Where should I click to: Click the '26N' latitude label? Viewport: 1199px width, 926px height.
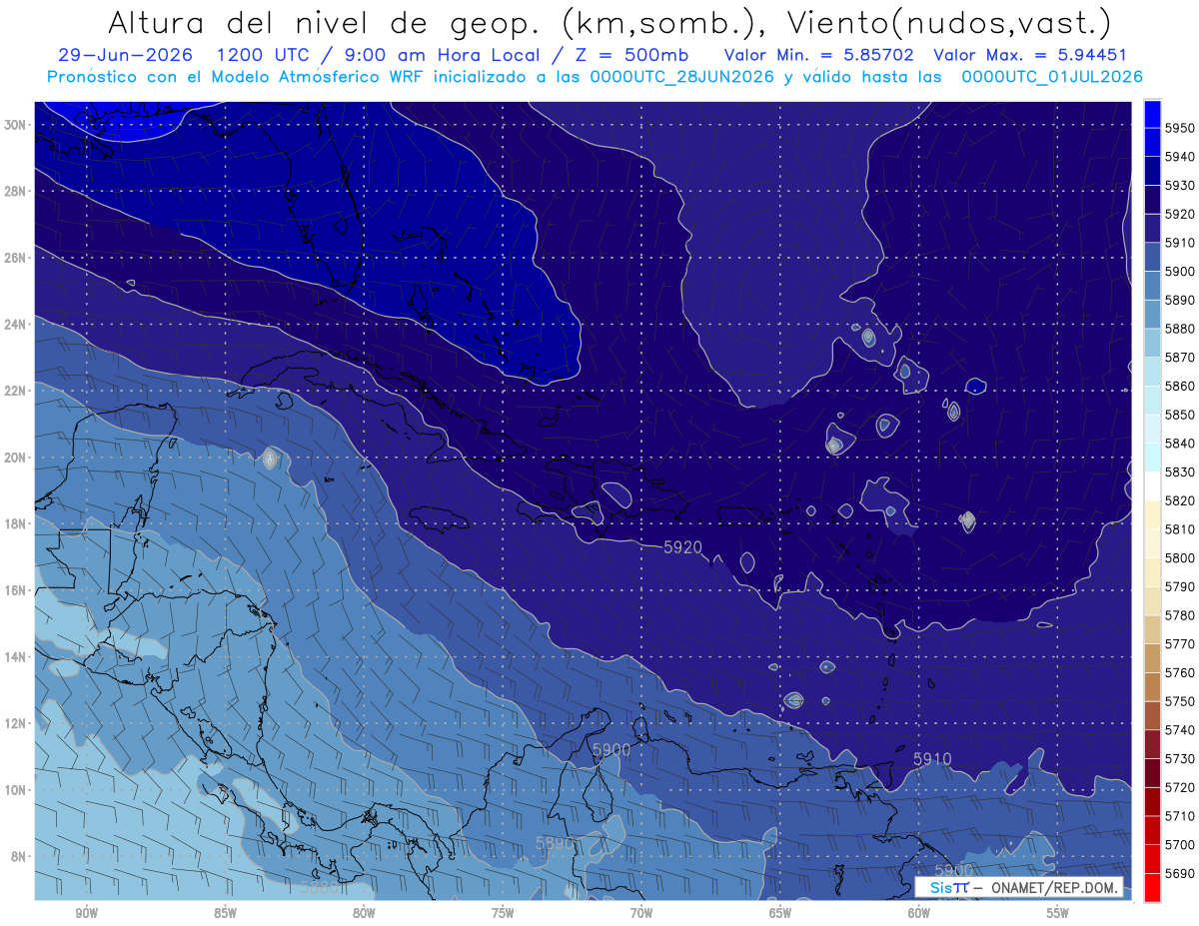click(16, 258)
